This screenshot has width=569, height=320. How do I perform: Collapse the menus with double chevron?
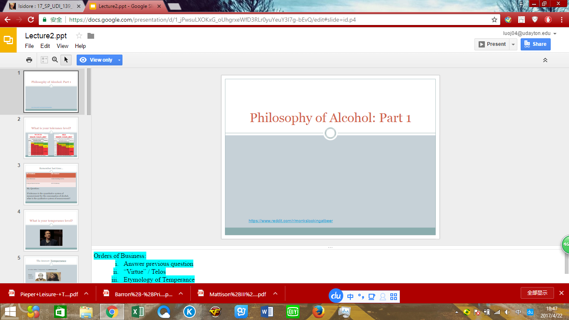pyautogui.click(x=545, y=60)
